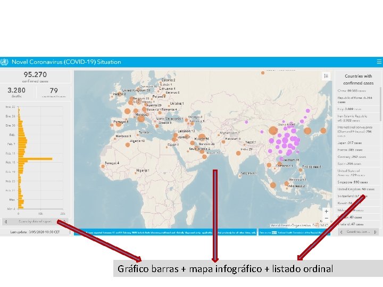
Task: Click the WHO logo in the header
Action: point(4,62)
